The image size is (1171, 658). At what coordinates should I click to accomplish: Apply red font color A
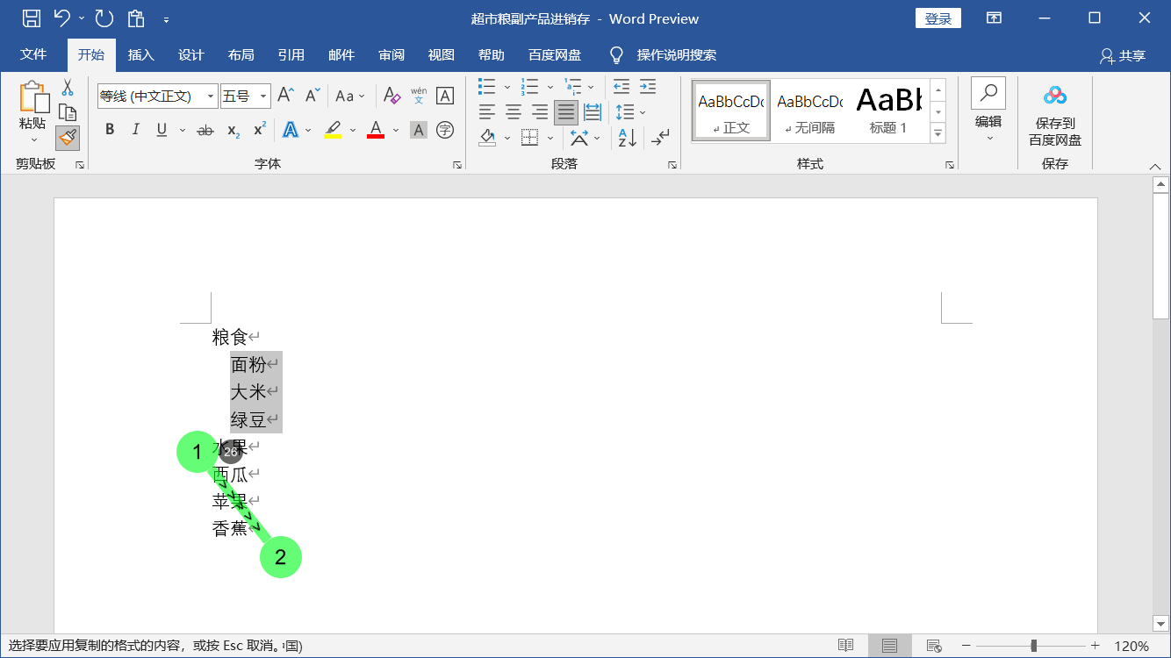[x=376, y=130]
